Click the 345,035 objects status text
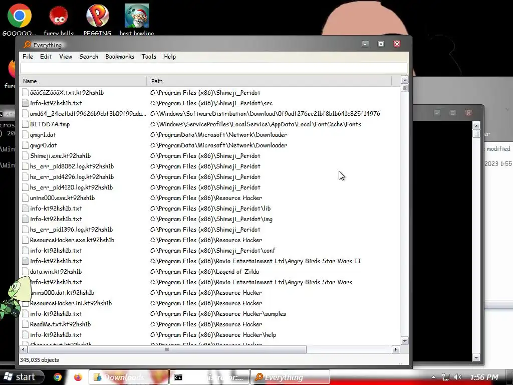Viewport: 513px width, 385px height. click(39, 360)
